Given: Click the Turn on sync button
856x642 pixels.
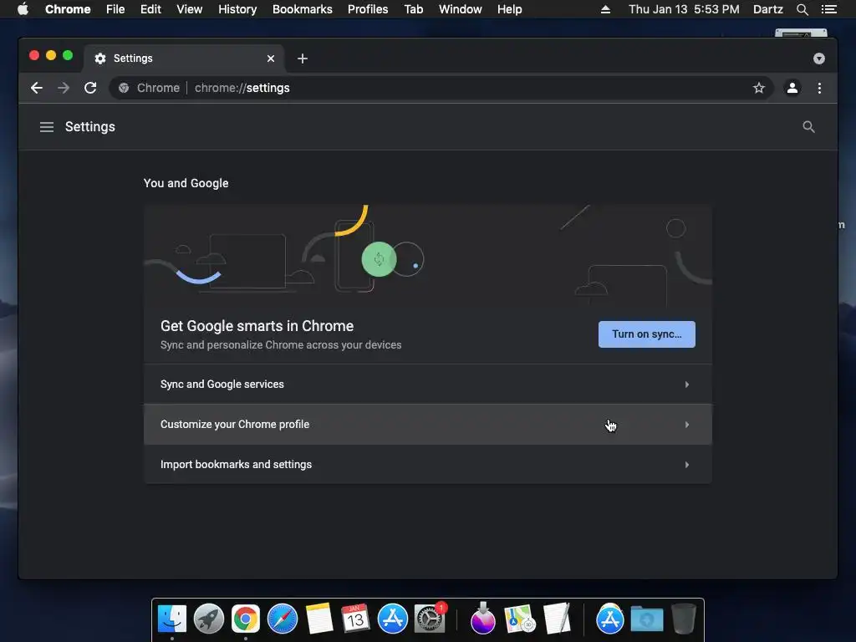Looking at the screenshot, I should tap(646, 334).
